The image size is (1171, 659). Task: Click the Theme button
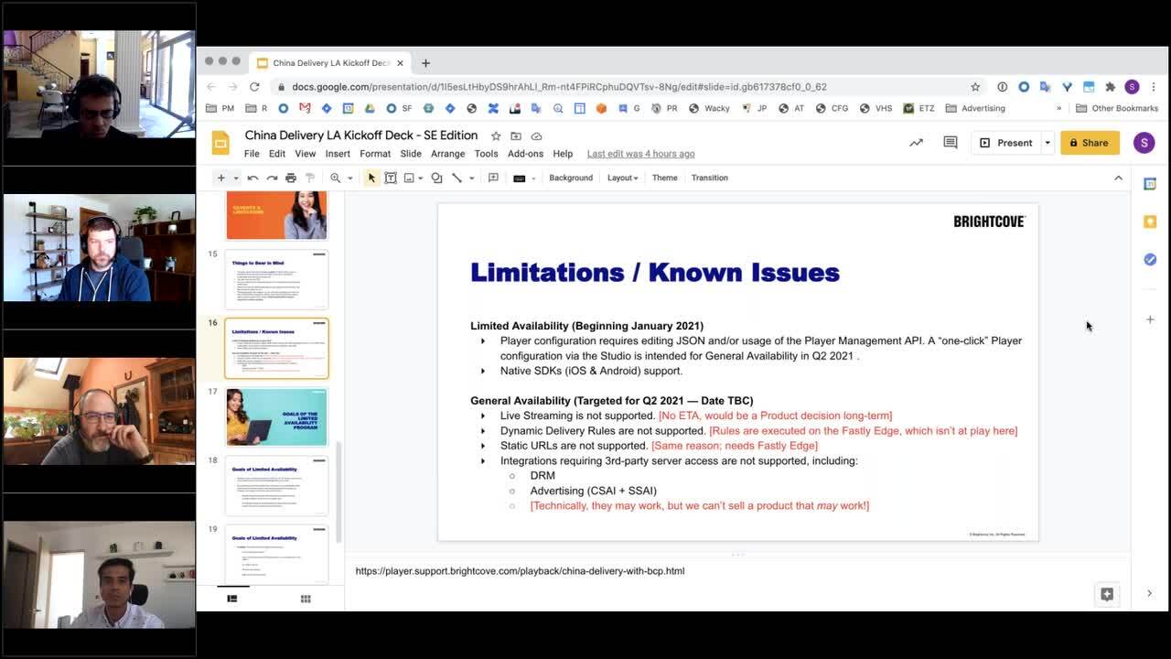pos(665,178)
